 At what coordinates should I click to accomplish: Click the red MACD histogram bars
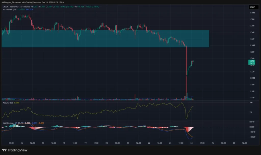(x=189, y=129)
